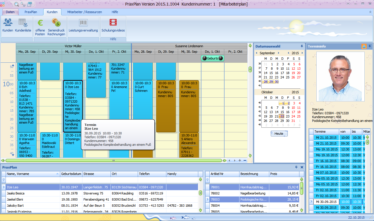Image resolution: width=374 pixels, height=221 pixels.
Task: Click the calendar vertical scrollbar thumb
Action: click(x=250, y=69)
